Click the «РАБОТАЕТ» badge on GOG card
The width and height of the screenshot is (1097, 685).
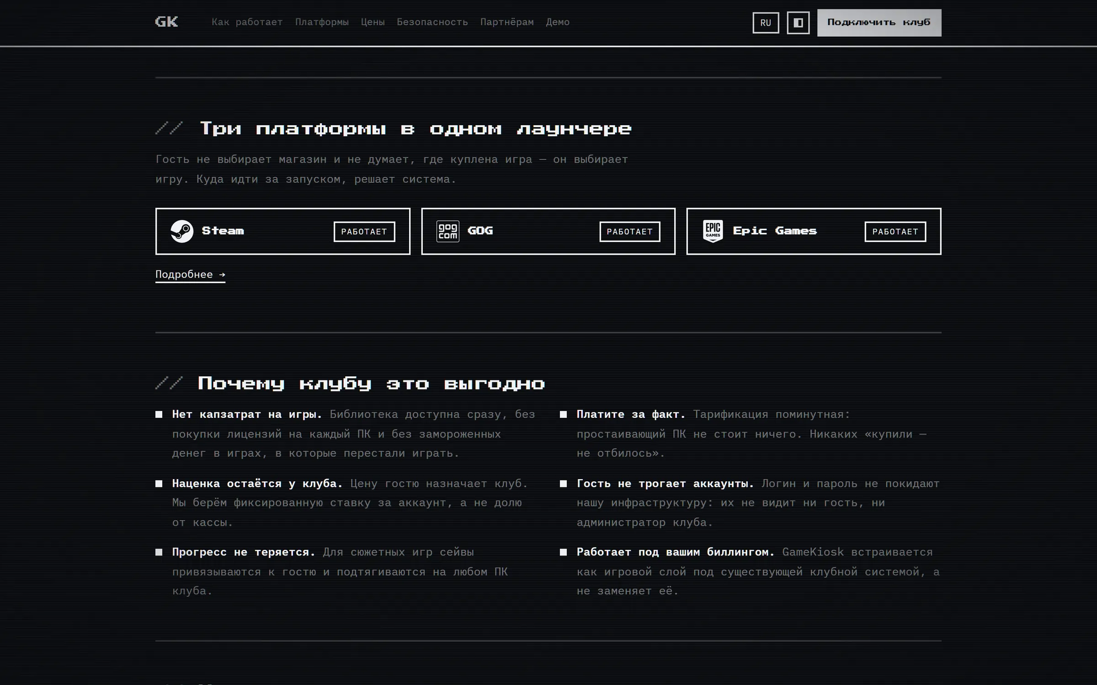(630, 232)
